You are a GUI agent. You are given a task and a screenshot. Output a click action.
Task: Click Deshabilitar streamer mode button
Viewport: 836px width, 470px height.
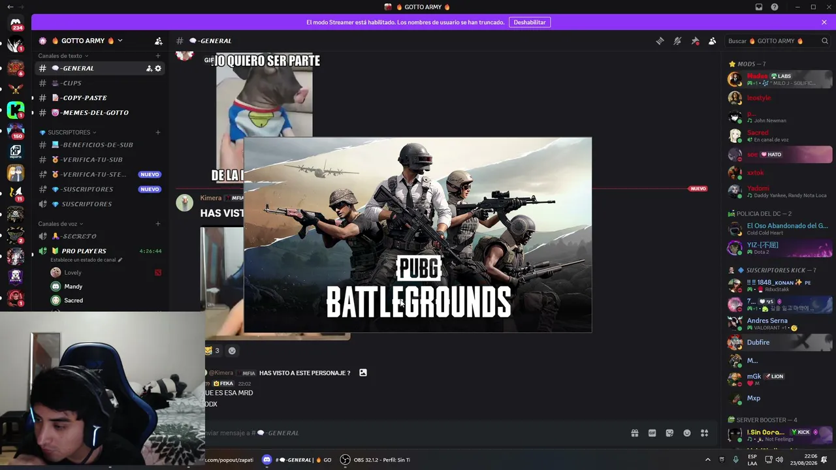530,22
